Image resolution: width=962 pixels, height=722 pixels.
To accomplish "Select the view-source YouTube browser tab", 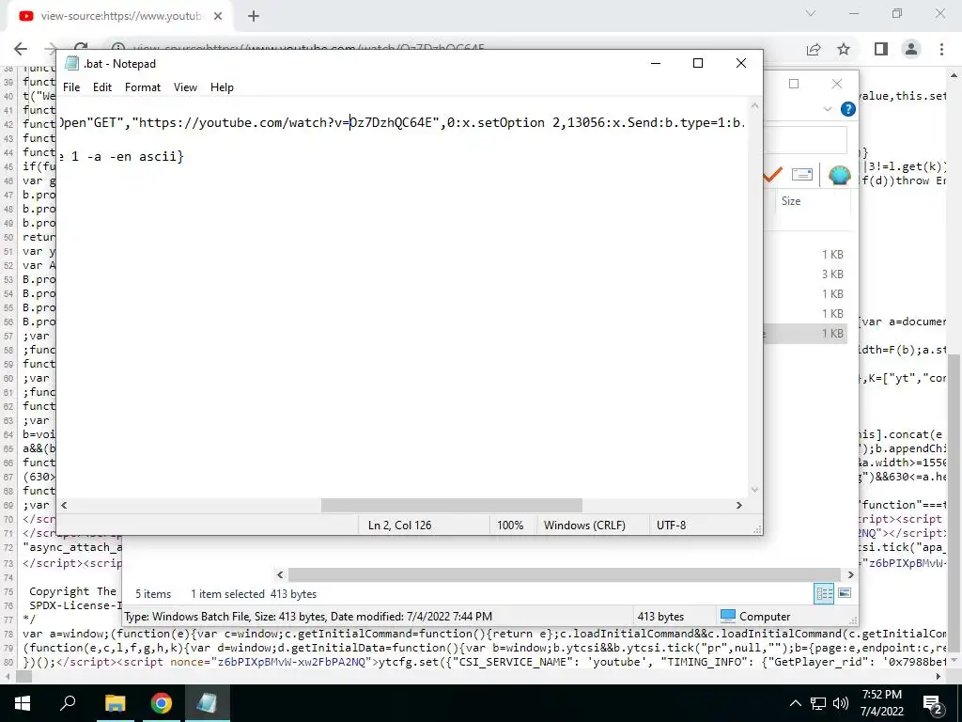I will 119,16.
